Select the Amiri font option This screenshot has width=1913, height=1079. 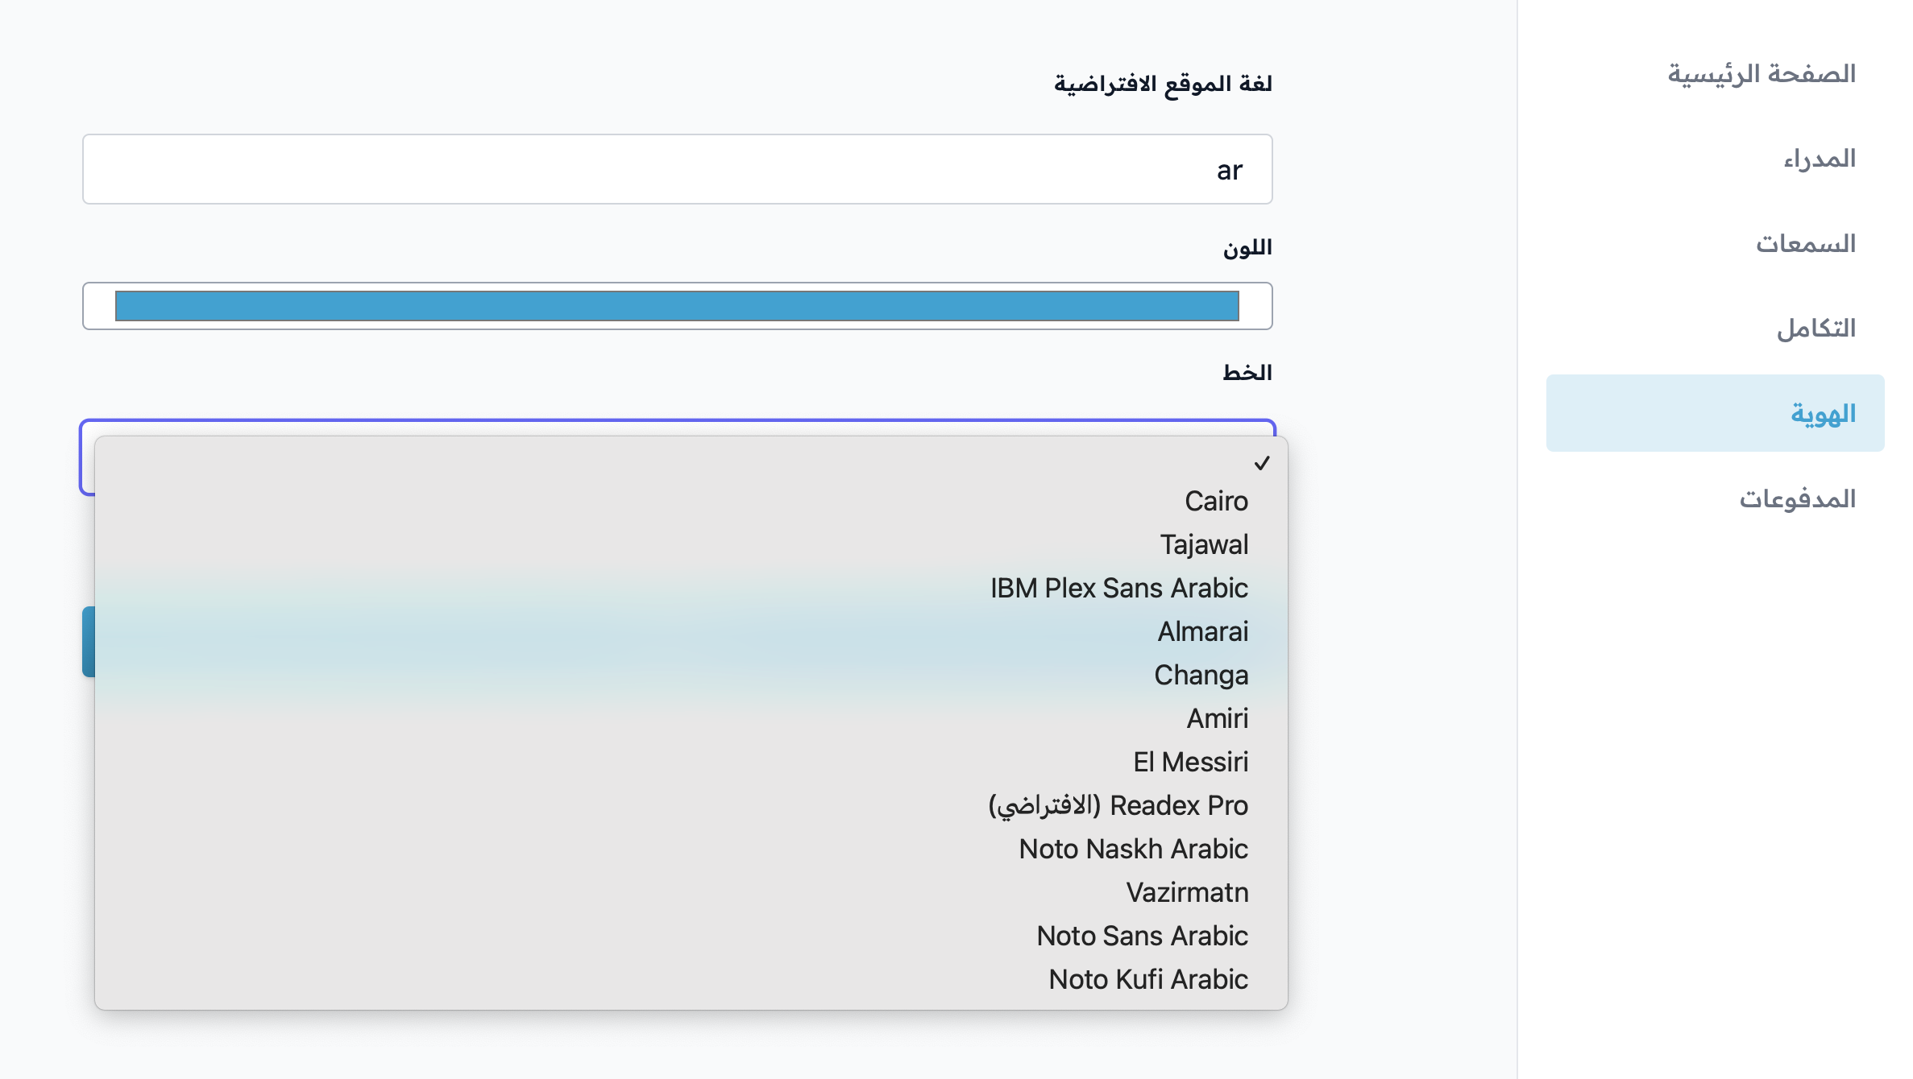tap(691, 718)
